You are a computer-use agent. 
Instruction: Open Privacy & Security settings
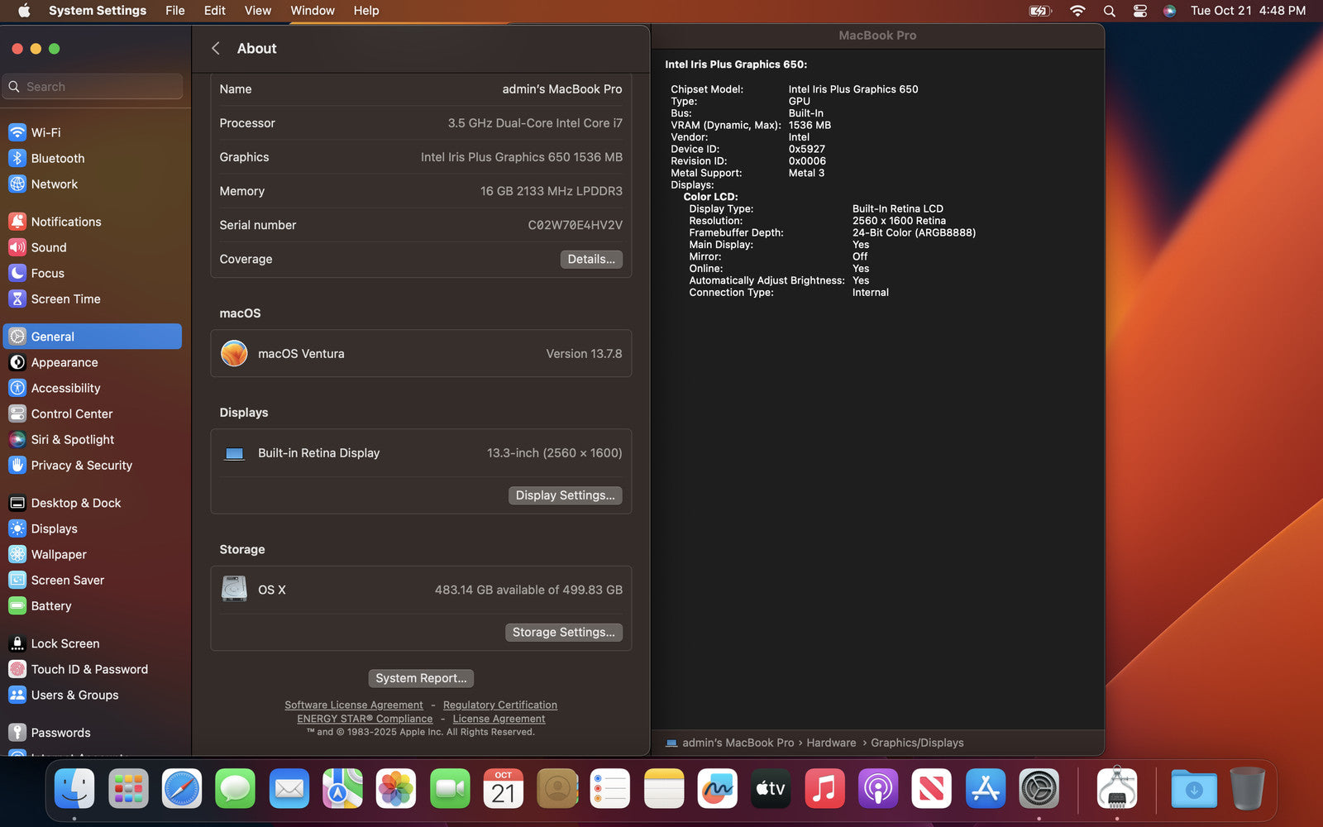point(81,466)
